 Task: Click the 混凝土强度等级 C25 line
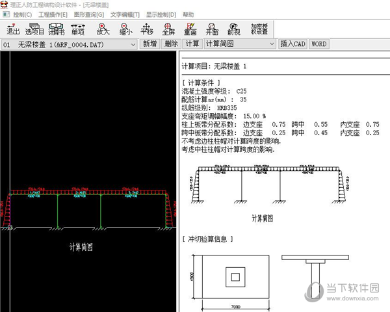pos(214,91)
